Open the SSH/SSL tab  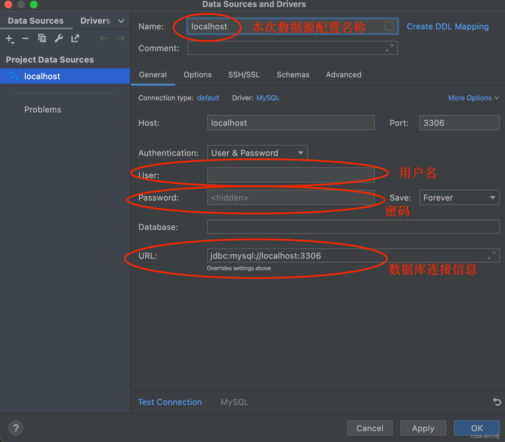tap(244, 75)
